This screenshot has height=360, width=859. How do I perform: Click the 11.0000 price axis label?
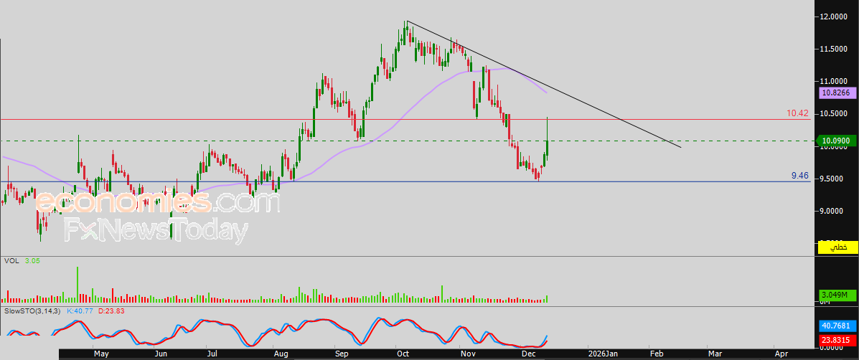pyautogui.click(x=835, y=82)
